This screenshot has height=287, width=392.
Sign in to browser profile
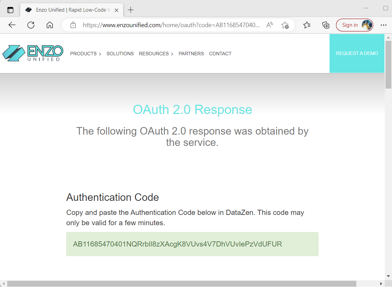tap(354, 25)
